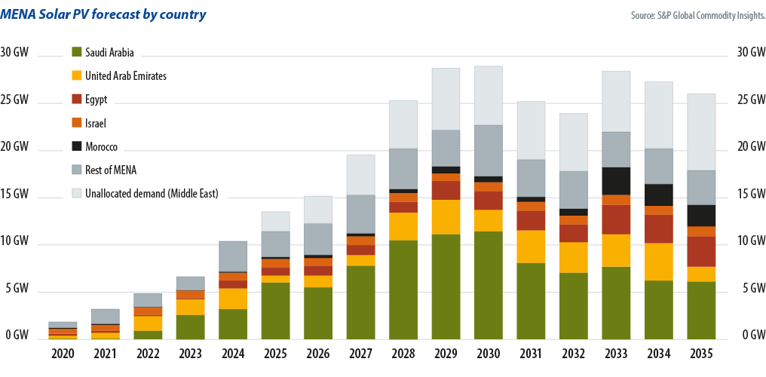Screen dimensions: 766x377
Task: Select the 2027 year label on the x-axis
Action: pyautogui.click(x=360, y=353)
